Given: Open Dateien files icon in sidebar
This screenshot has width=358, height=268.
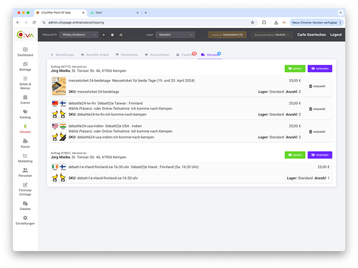Looking at the screenshot, I should 25,203.
